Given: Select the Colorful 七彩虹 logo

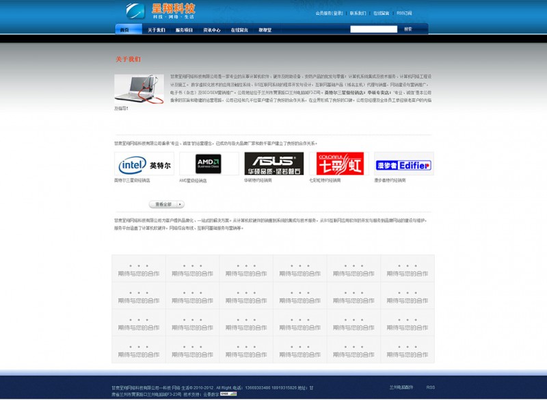Looking at the screenshot, I should [339, 164].
